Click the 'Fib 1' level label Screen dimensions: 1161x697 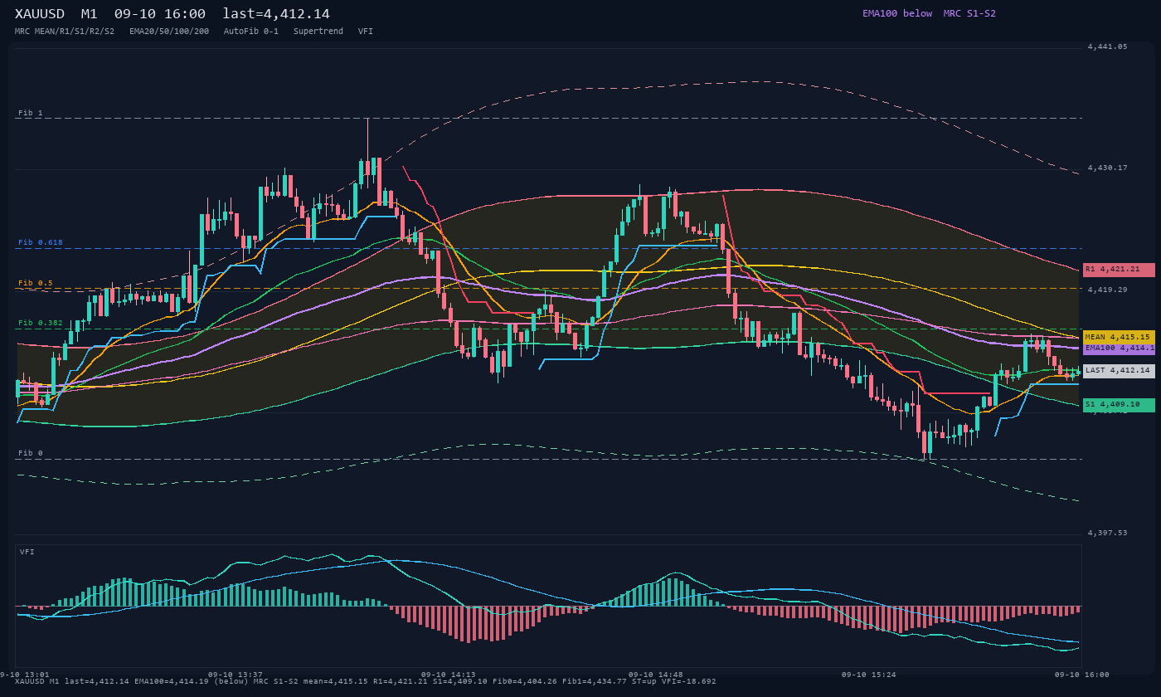tap(31, 113)
